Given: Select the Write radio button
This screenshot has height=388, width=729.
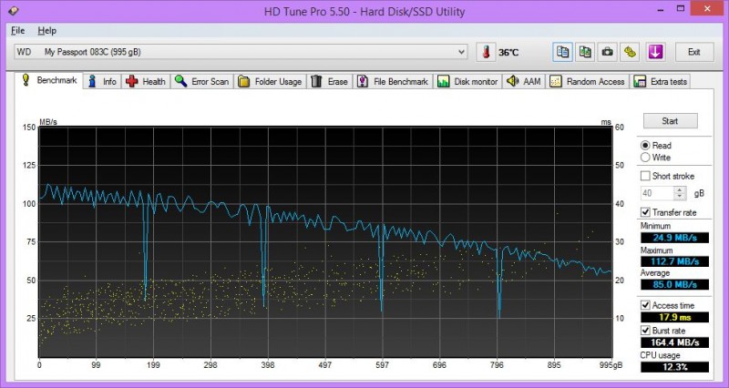Looking at the screenshot, I should [x=646, y=158].
